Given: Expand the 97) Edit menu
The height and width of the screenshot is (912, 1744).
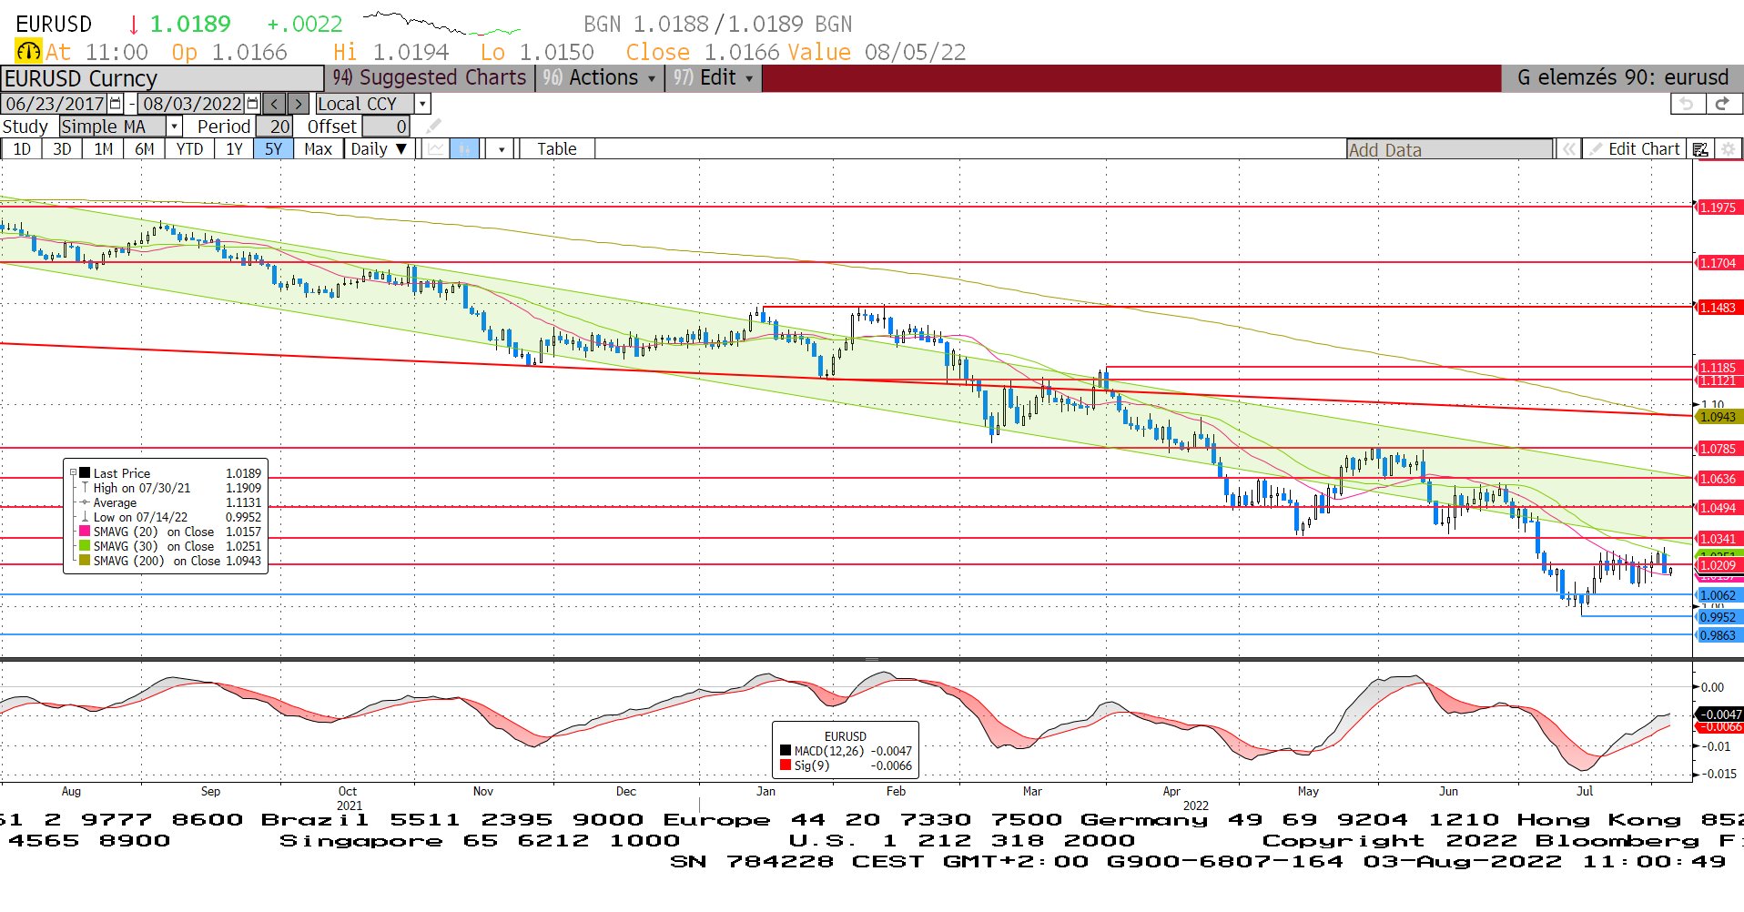Looking at the screenshot, I should (x=714, y=78).
